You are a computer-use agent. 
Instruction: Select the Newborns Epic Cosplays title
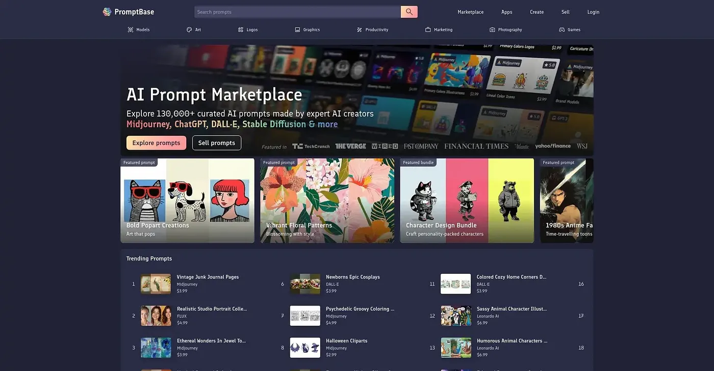point(353,277)
